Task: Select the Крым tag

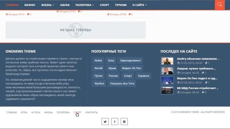Action: tap(112, 68)
